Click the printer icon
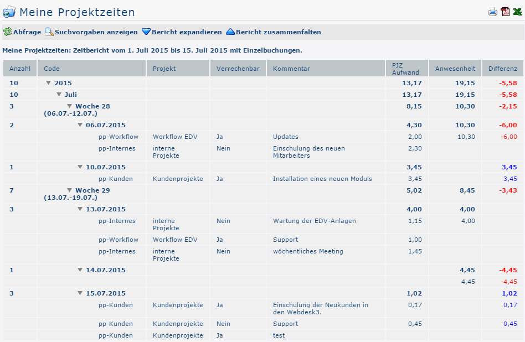Image resolution: width=525 pixels, height=342 pixels. point(493,12)
